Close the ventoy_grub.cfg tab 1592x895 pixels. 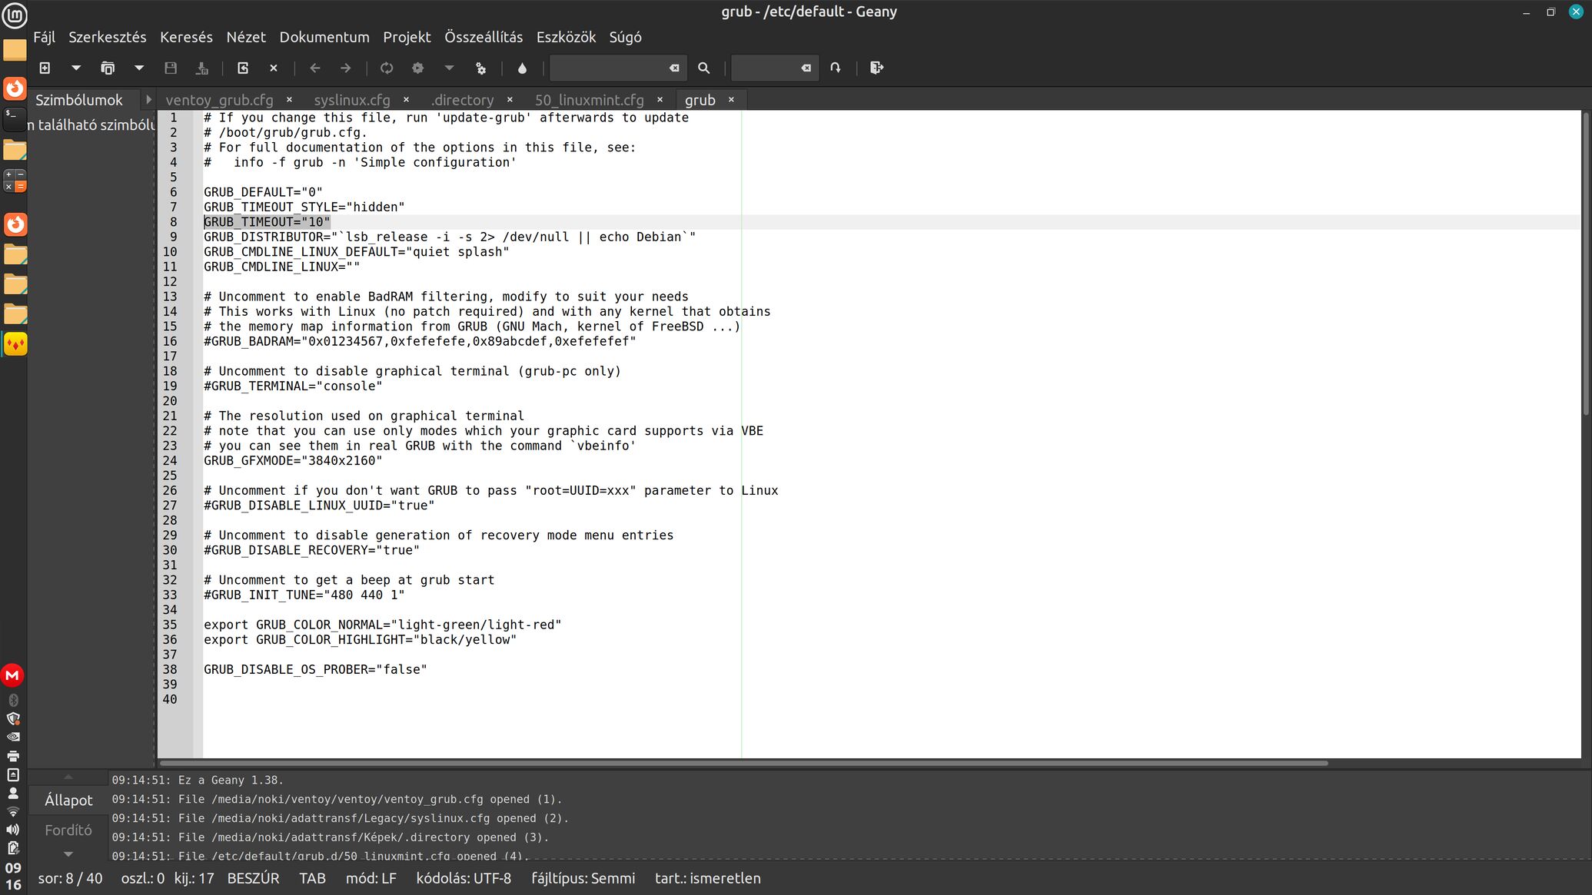(x=289, y=100)
